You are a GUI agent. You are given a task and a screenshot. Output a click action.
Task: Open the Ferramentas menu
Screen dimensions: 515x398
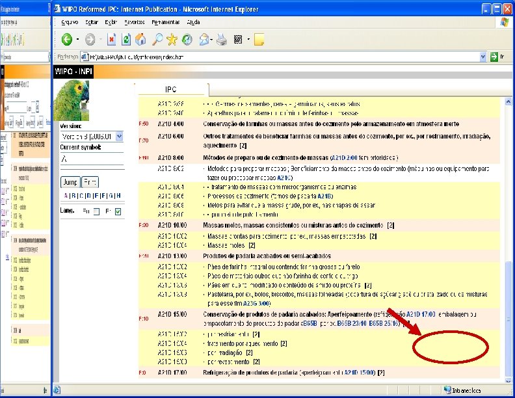(166, 22)
